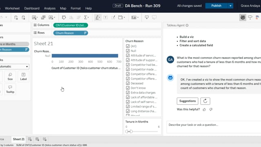Toggle the (All) churn reason checkbox

[128, 46]
